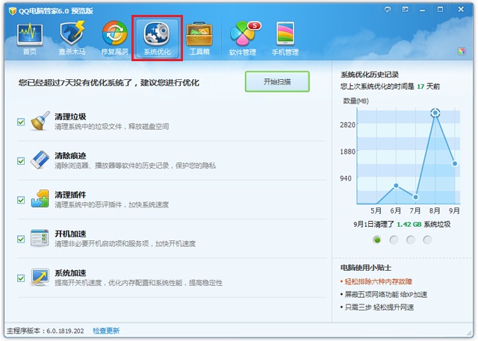Select the fourth history page dot

(x=427, y=240)
